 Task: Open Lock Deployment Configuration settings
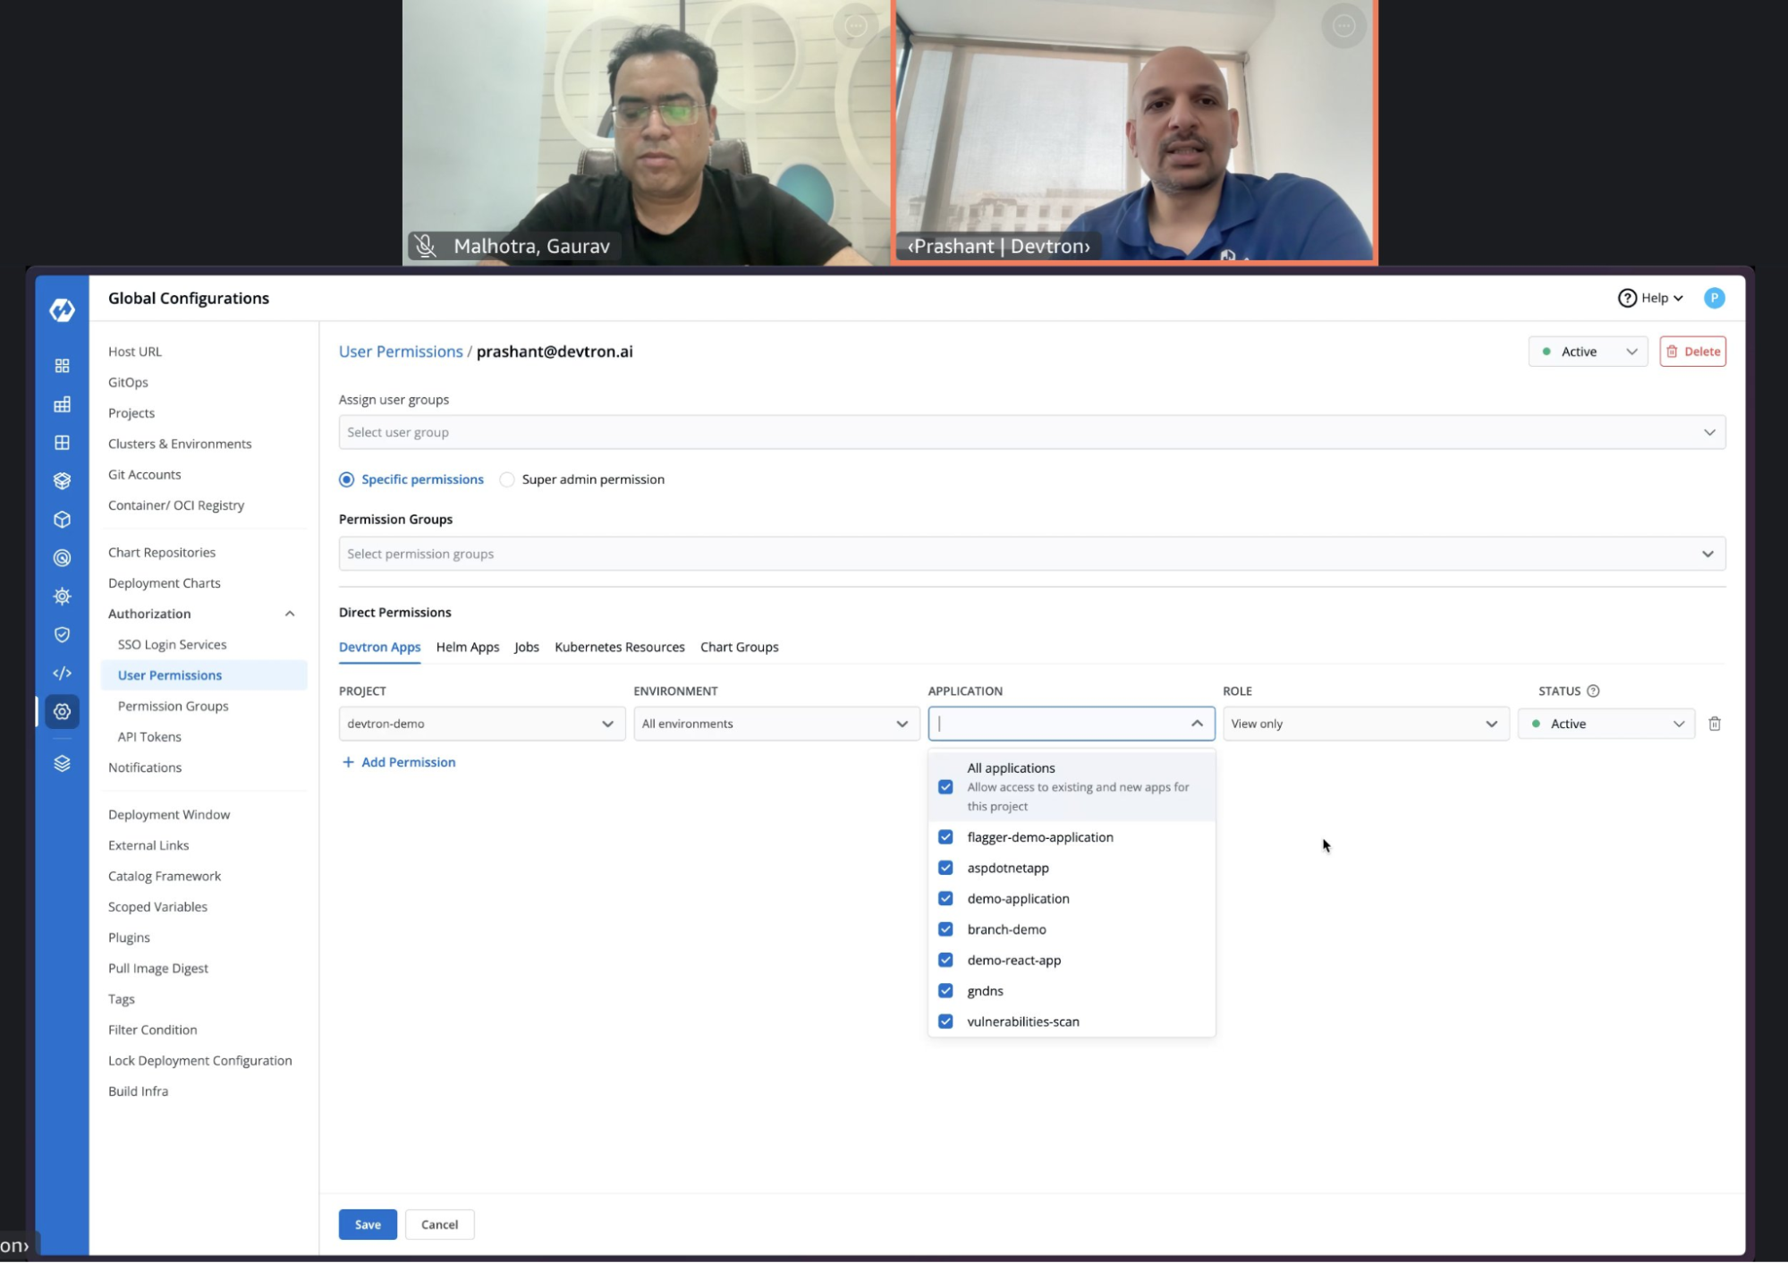point(199,1061)
